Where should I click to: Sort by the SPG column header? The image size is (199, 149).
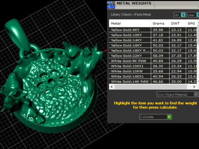tap(192, 23)
